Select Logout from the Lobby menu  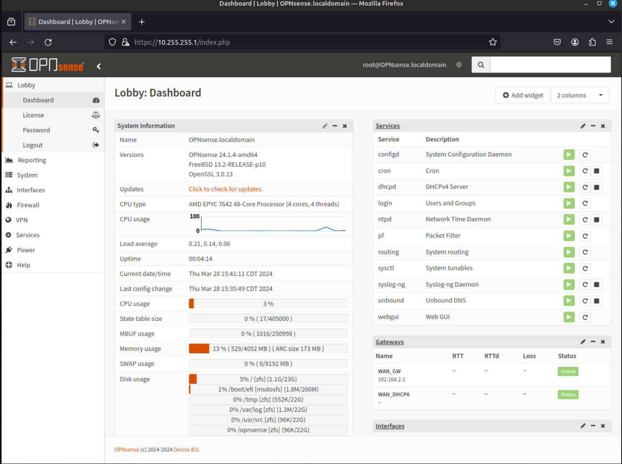pos(54,145)
